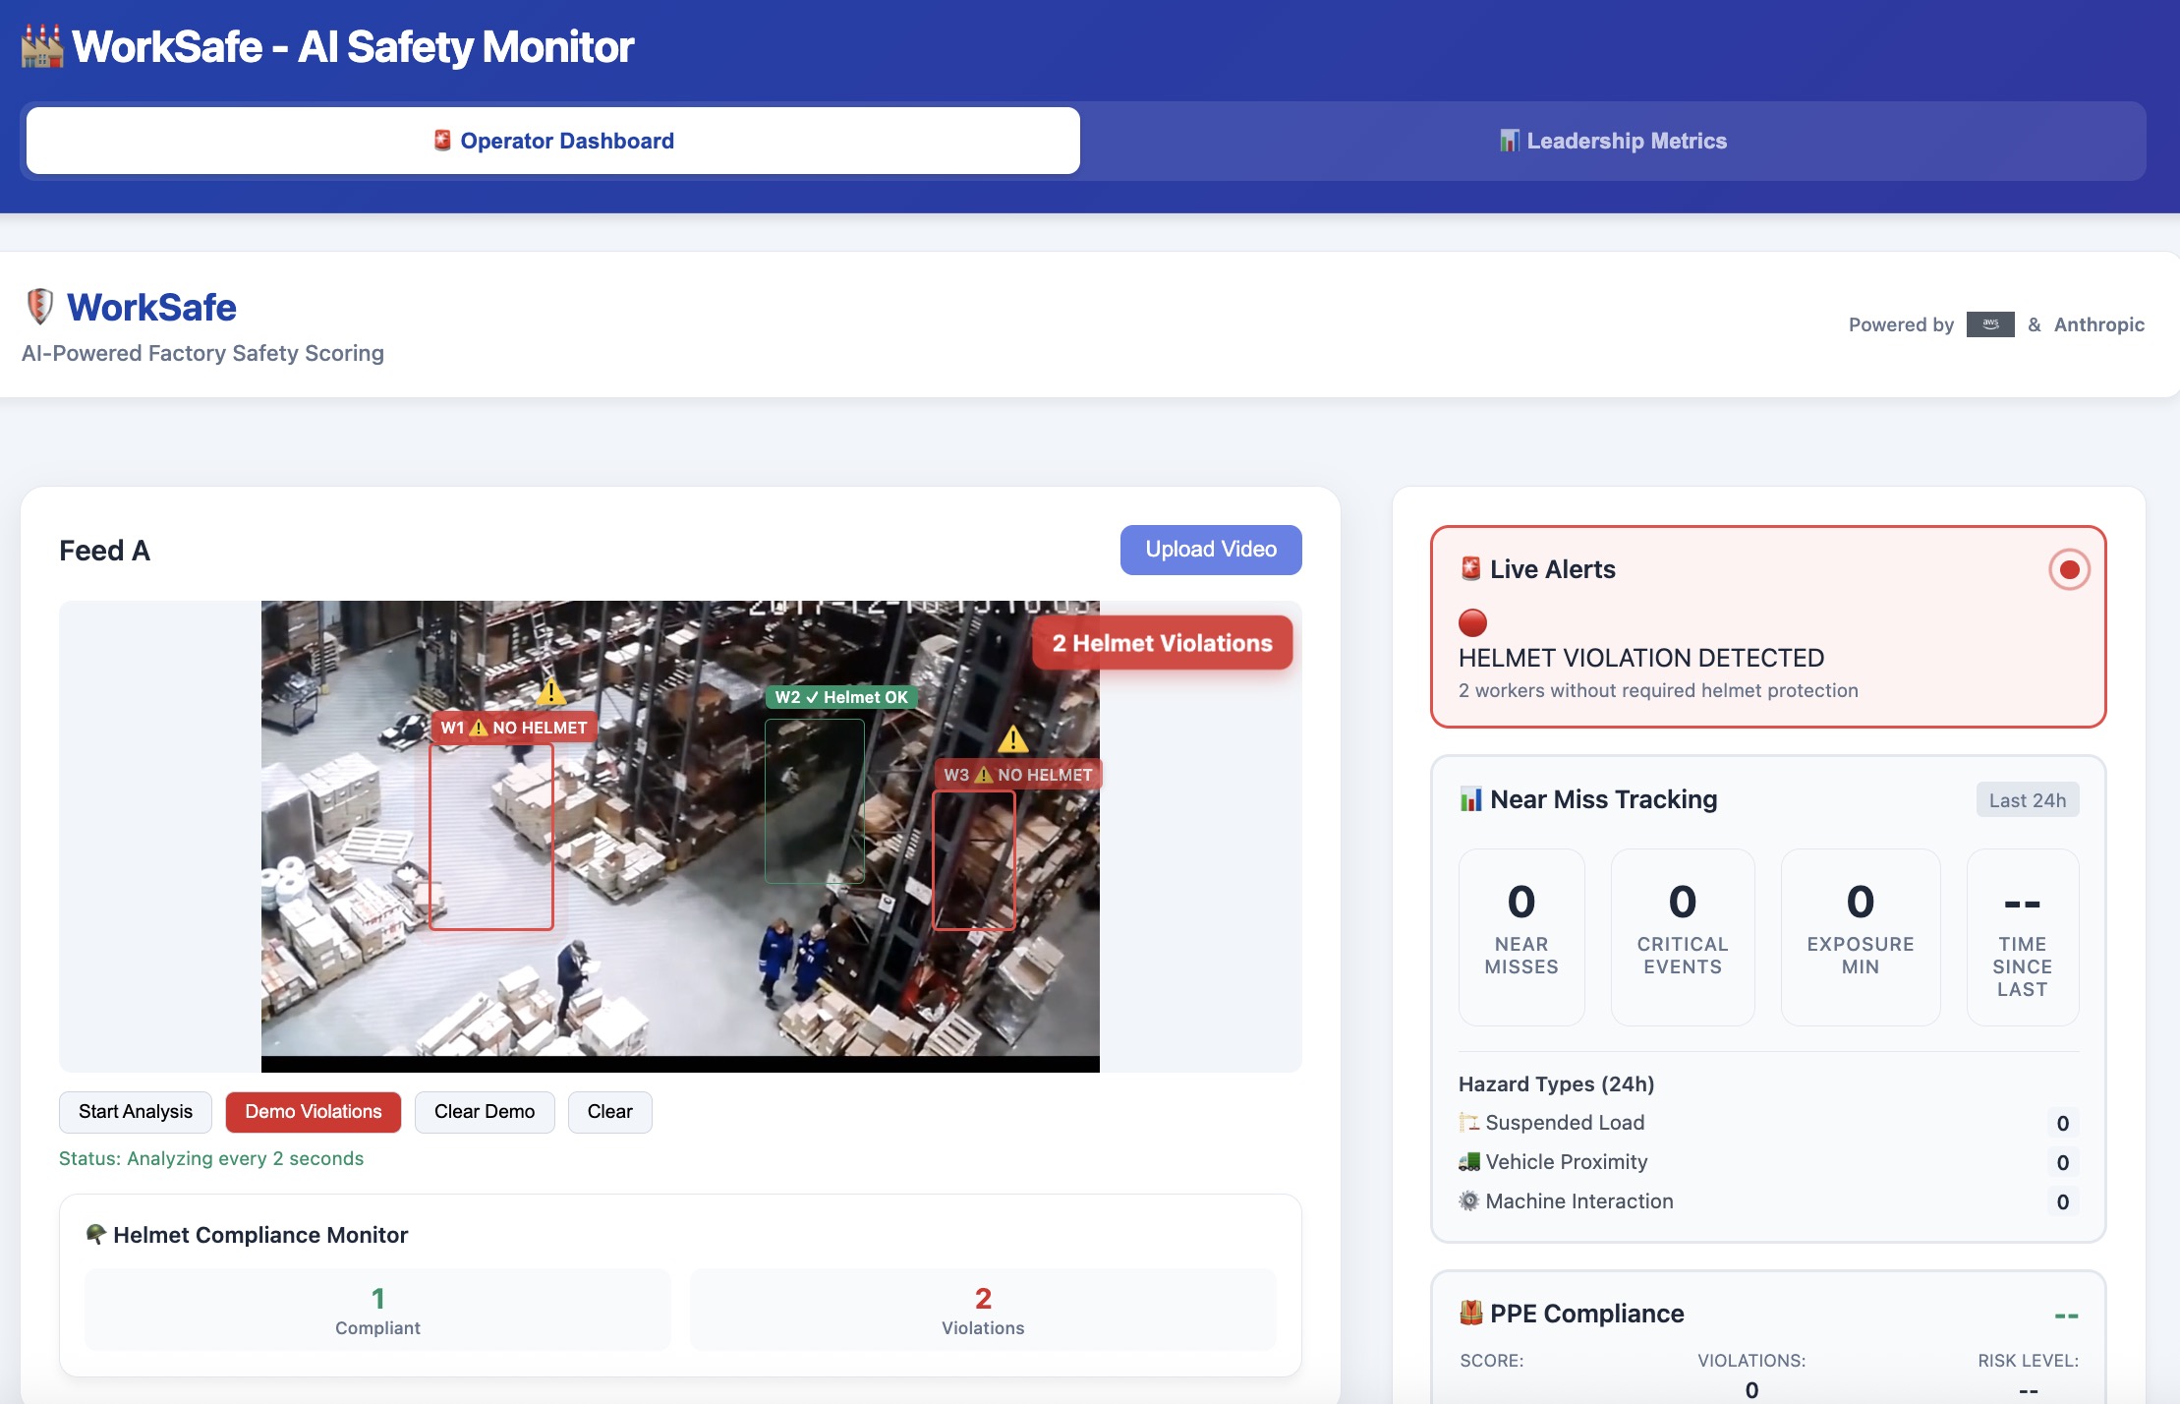The height and width of the screenshot is (1404, 2180).
Task: Enable Demo Violations mode
Action: (313, 1111)
